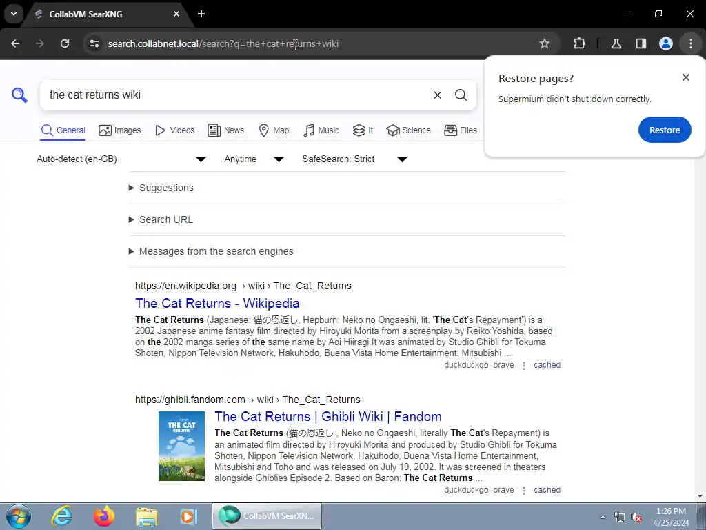The height and width of the screenshot is (530, 706).
Task: Switch to the Map category
Action: click(274, 130)
